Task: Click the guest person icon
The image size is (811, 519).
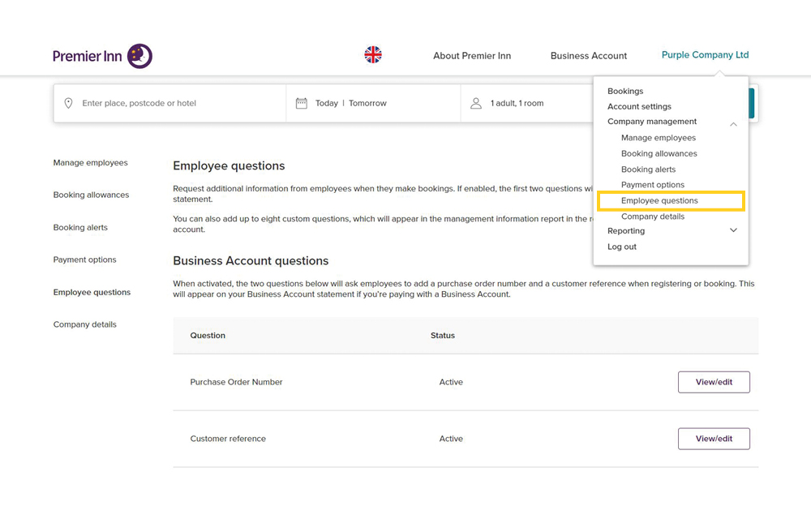Action: [x=476, y=103]
